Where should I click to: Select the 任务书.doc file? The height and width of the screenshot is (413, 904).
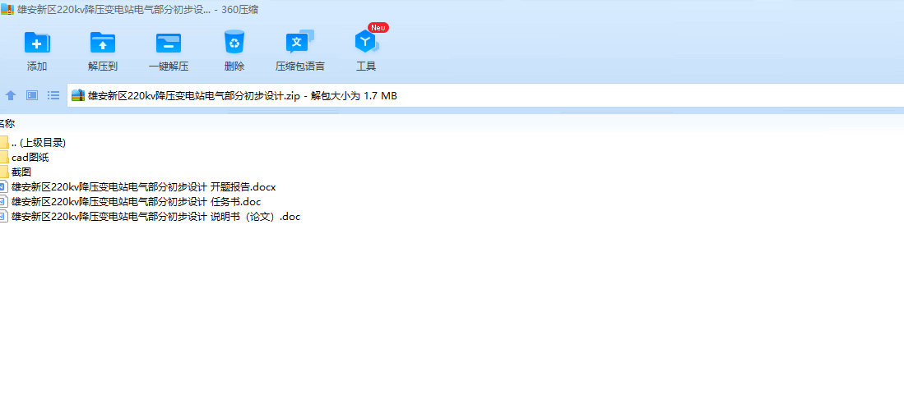131,202
